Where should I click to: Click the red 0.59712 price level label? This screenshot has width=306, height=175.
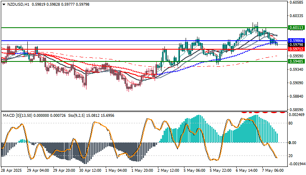click(x=296, y=49)
